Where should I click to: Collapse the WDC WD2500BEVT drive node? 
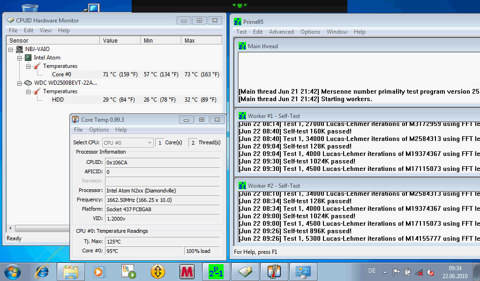pyautogui.click(x=19, y=83)
